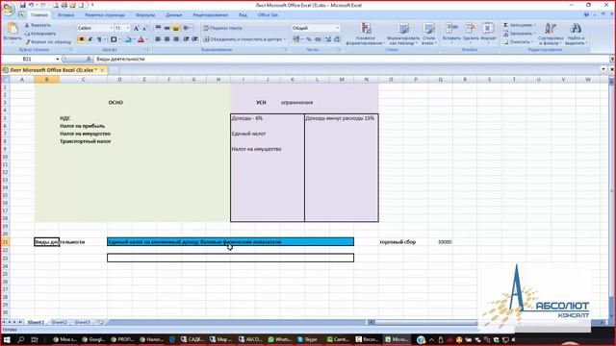Increase font size with large A icon
616x346 pixels.
136,28
